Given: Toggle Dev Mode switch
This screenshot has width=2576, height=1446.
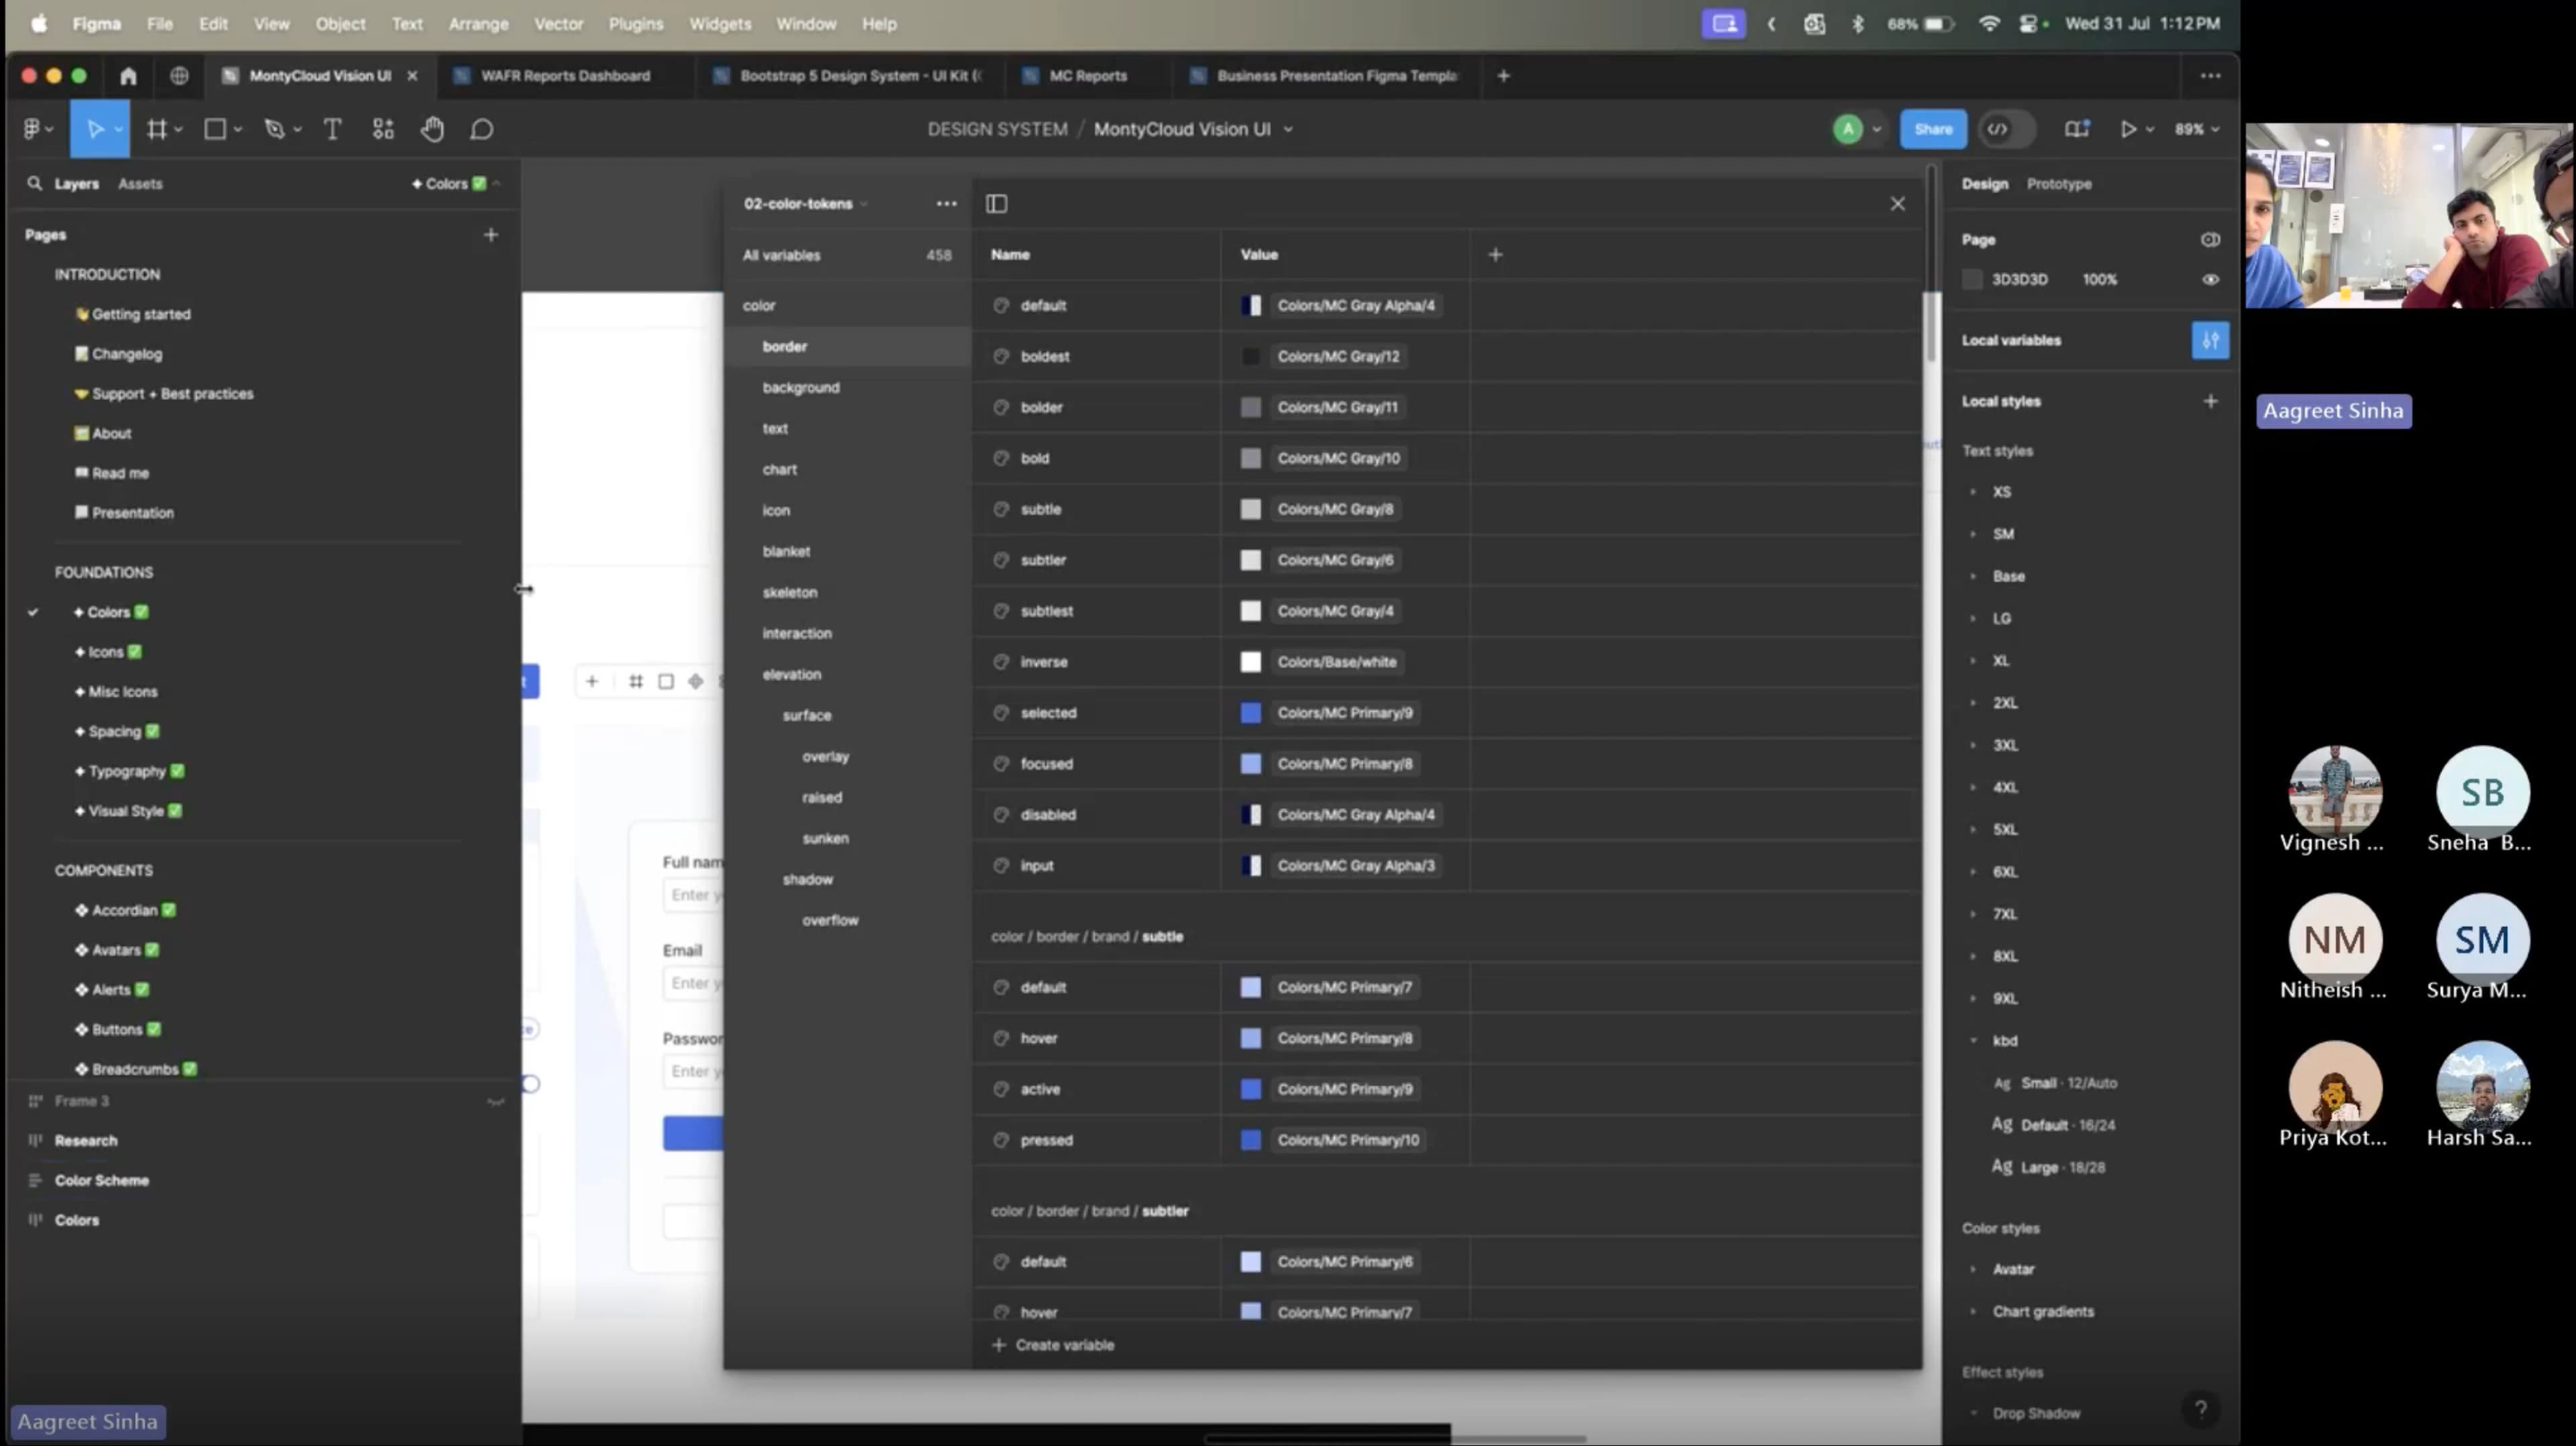Looking at the screenshot, I should 2006,129.
